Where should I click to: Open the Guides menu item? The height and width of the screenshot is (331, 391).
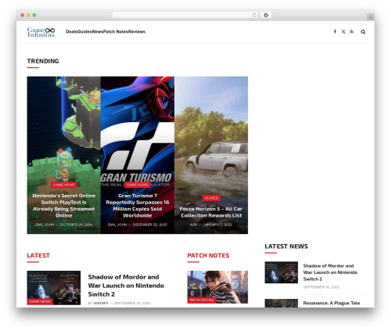(84, 31)
